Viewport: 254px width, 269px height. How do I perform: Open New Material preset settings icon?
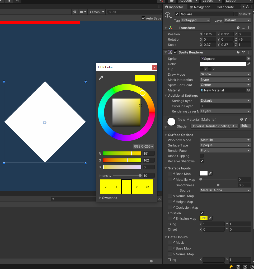(x=246, y=119)
